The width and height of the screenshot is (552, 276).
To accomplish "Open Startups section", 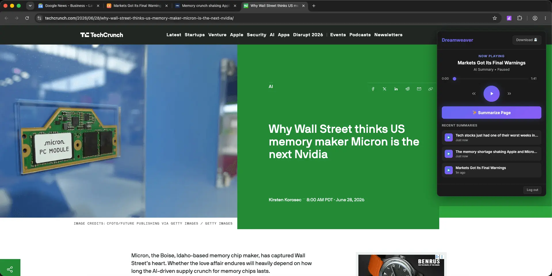I will click(x=195, y=35).
